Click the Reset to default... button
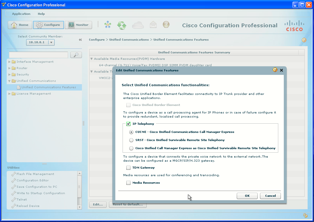314x222 pixels. [128, 205]
